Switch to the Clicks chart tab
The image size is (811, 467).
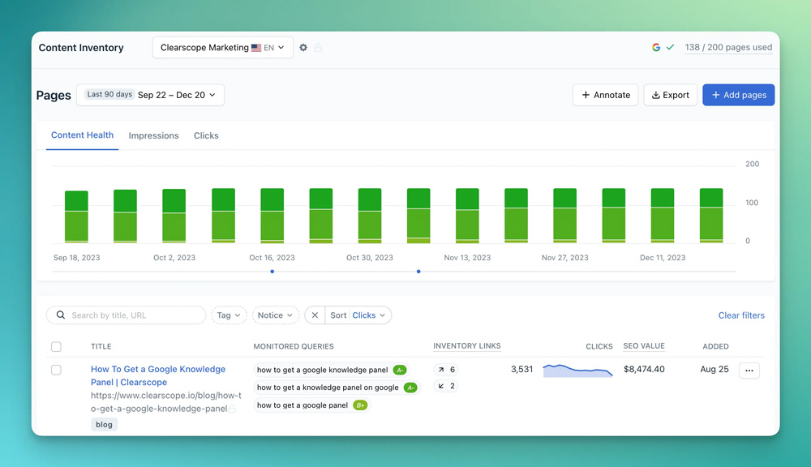coord(206,136)
